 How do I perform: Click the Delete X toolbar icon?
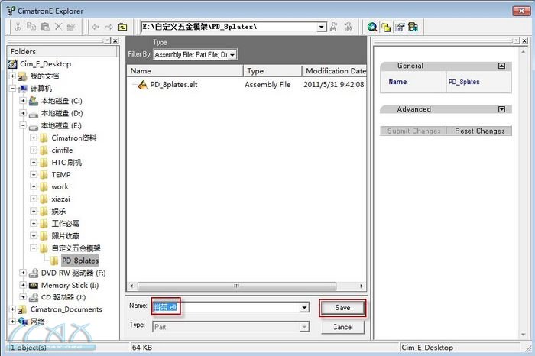58,27
